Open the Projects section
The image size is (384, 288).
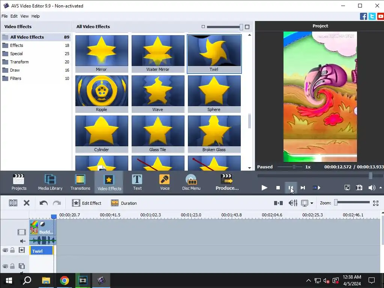[19, 182]
